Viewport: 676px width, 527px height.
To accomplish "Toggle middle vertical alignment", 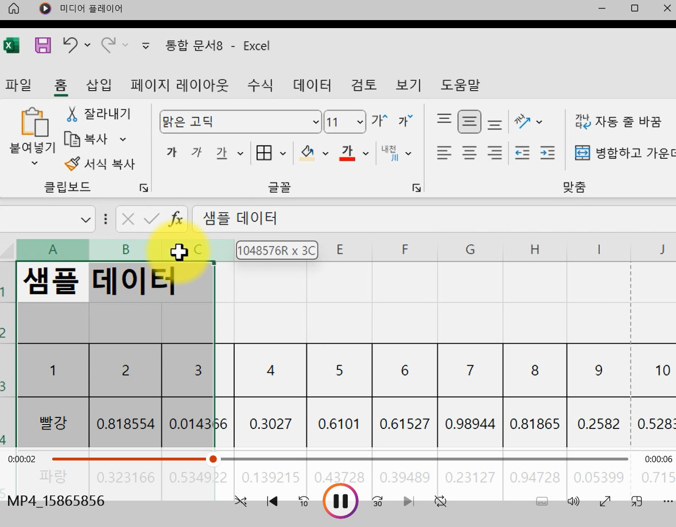I will 469,122.
